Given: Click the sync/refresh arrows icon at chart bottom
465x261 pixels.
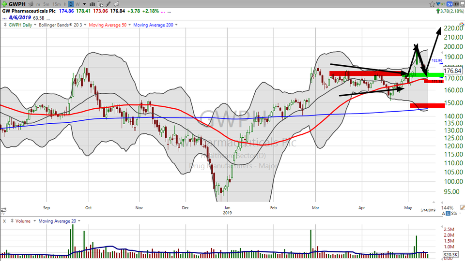Looking at the screenshot, I should [x=3, y=211].
